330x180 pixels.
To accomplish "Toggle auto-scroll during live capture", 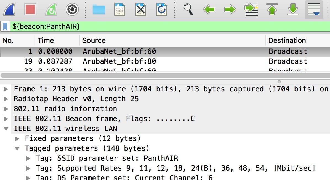I will (314, 9).
